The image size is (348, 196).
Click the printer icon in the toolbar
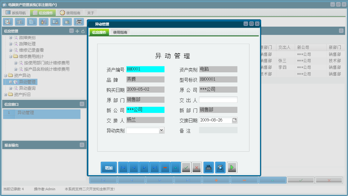(x=79, y=22)
